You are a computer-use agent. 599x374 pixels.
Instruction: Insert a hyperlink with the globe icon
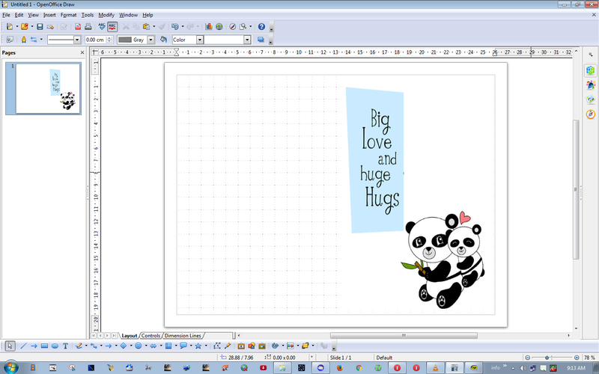click(x=219, y=27)
